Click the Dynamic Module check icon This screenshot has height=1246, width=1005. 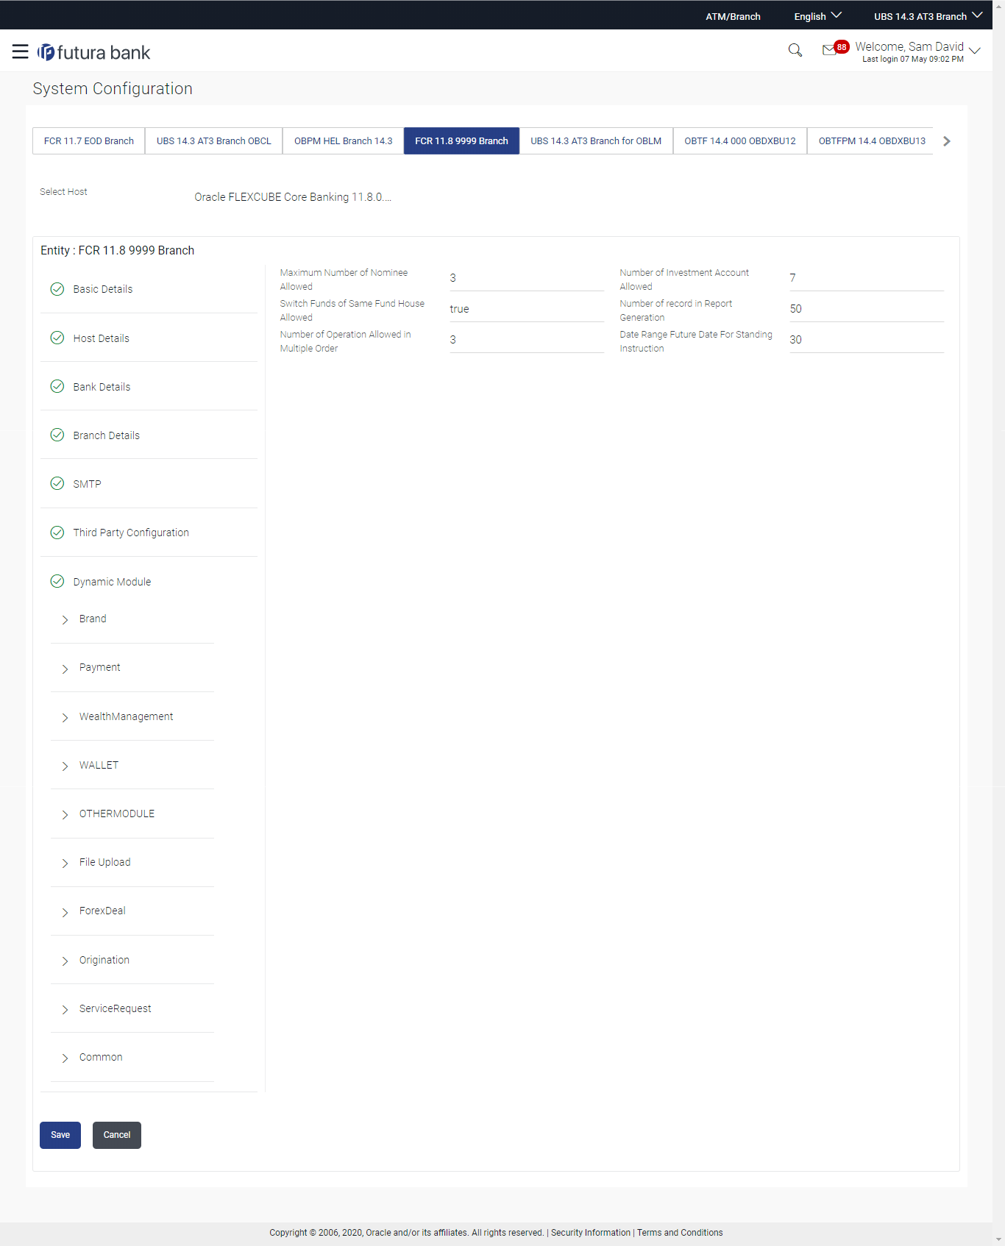tap(57, 581)
